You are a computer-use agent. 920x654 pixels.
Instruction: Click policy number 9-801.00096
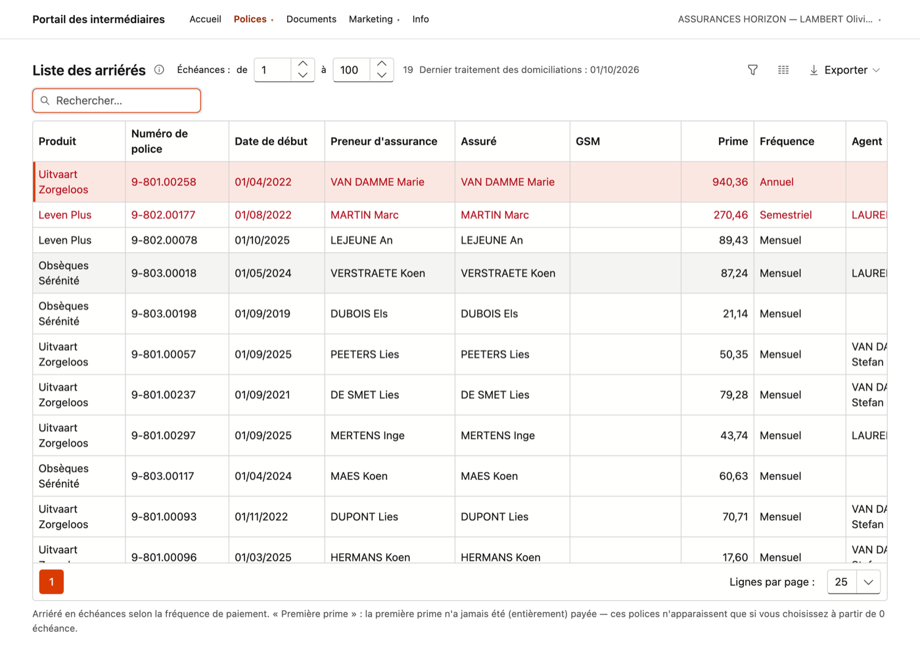point(164,557)
